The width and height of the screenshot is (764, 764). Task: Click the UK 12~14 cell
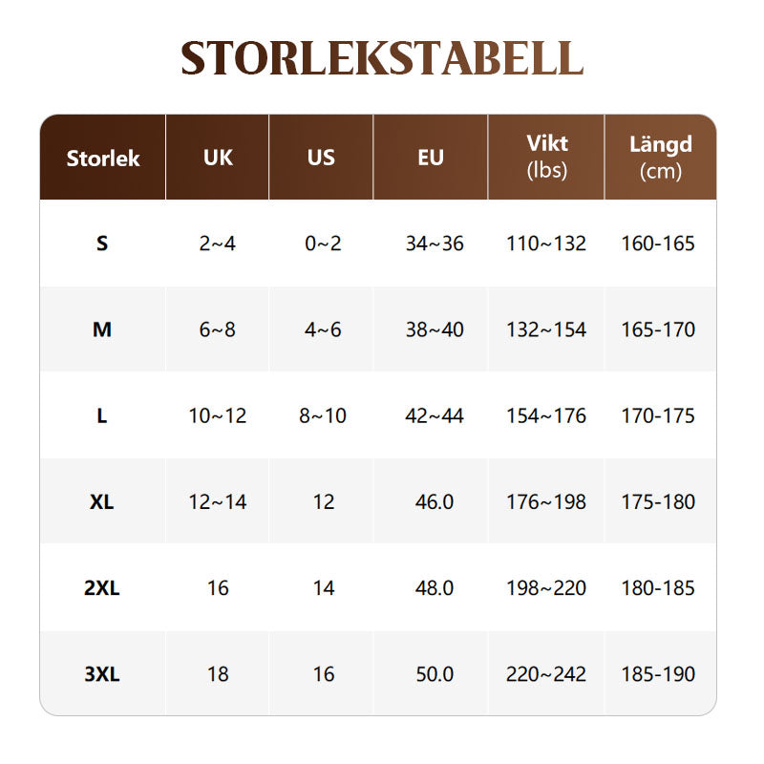pyautogui.click(x=218, y=501)
